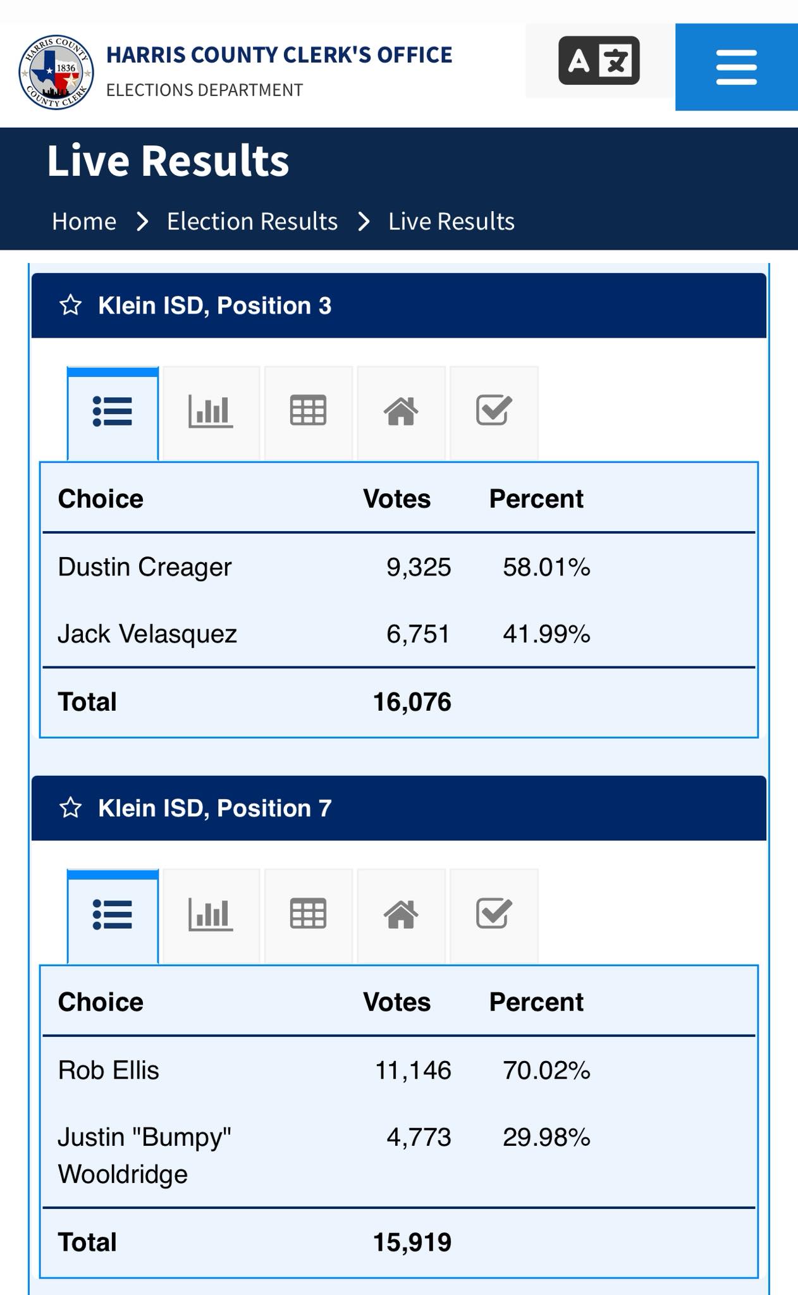The image size is (798, 1295).
Task: Collapse the Klein ISD, Position 3 header
Action: click(399, 305)
